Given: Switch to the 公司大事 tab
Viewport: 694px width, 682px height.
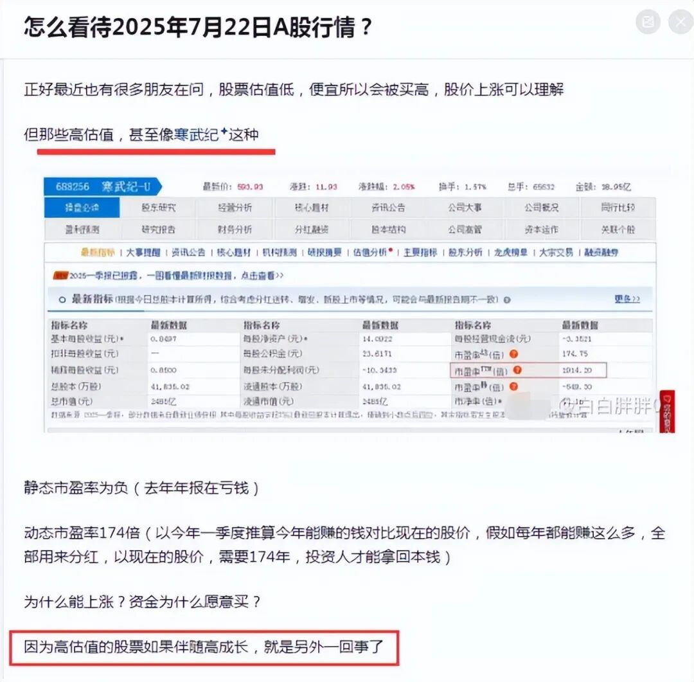Looking at the screenshot, I should (465, 207).
